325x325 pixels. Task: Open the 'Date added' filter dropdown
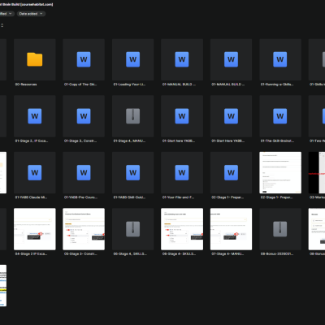pos(31,14)
